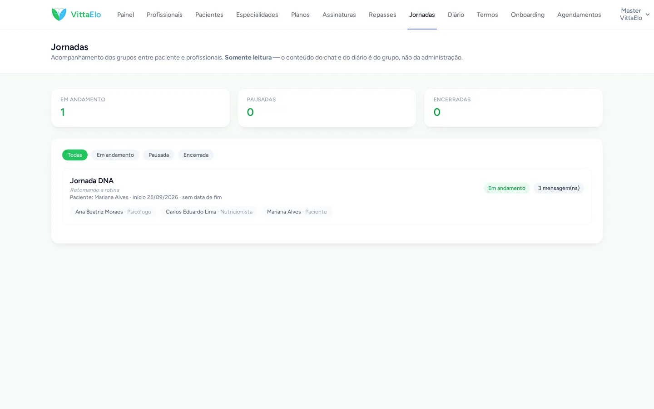The width and height of the screenshot is (654, 409).
Task: Click the VittaElo brand name text
Action: click(x=86, y=15)
